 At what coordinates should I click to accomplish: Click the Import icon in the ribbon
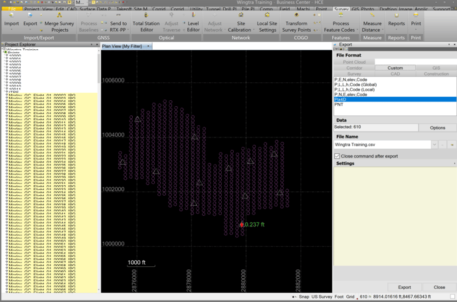coord(11,15)
